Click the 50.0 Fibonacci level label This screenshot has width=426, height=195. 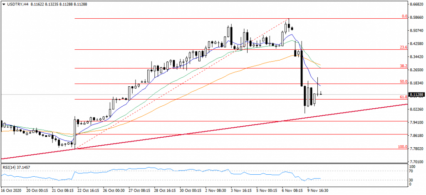(403, 82)
